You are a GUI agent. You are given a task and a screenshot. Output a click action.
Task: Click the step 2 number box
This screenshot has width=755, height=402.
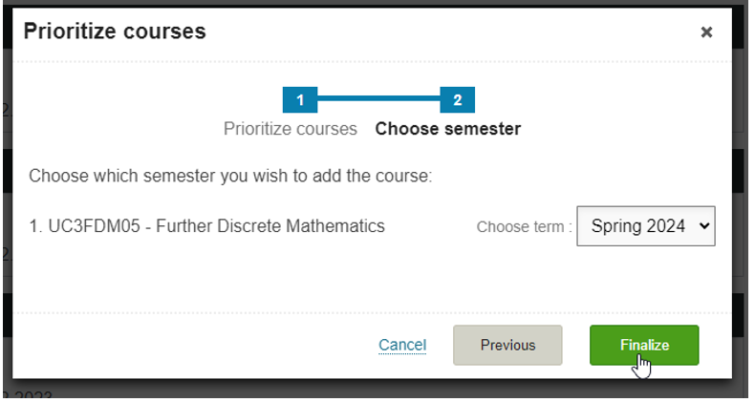458,100
